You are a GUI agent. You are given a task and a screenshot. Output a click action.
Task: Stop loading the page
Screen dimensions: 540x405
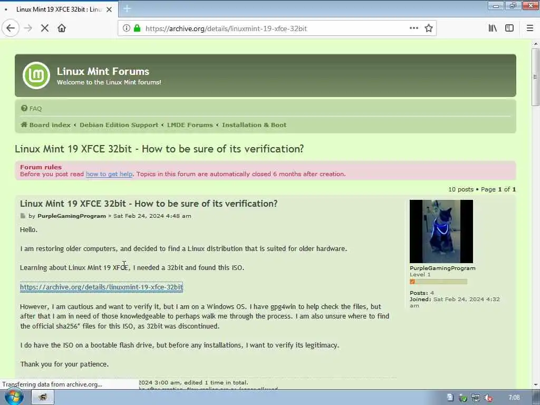[x=45, y=28]
